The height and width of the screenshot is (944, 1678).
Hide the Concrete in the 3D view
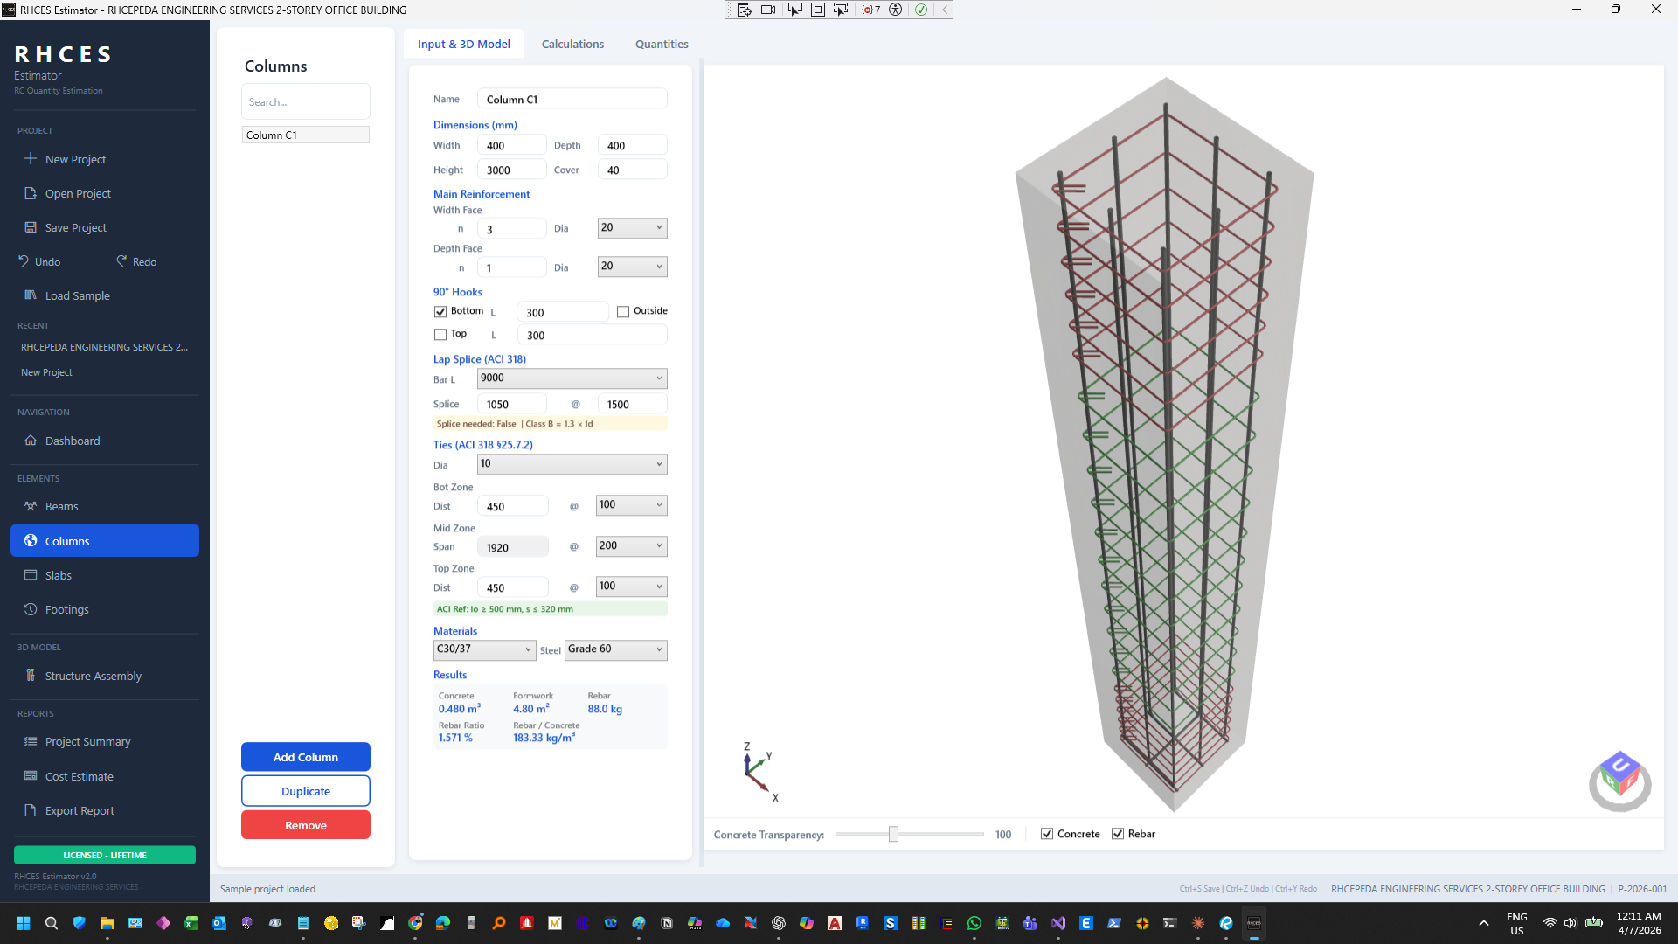(x=1046, y=833)
